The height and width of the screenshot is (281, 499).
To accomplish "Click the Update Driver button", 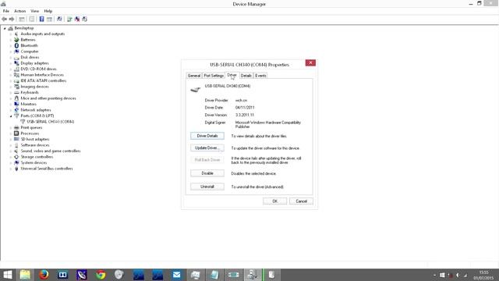I will click(x=207, y=148).
